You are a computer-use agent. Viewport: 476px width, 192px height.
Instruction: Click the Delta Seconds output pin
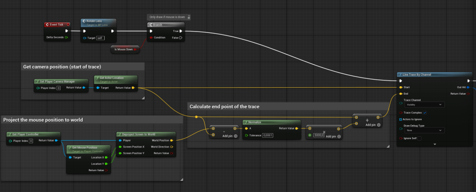click(67, 37)
